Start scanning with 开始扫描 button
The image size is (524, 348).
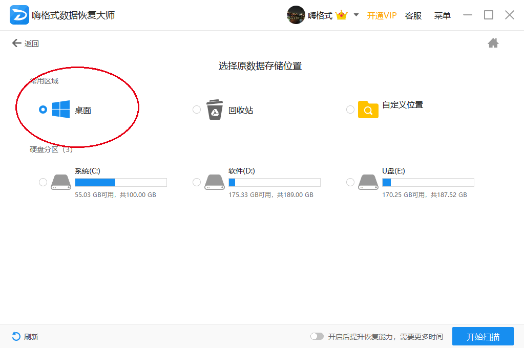coord(483,336)
